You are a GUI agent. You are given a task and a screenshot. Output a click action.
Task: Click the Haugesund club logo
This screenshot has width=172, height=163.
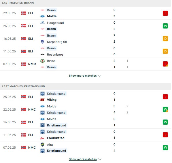(x=42, y=22)
